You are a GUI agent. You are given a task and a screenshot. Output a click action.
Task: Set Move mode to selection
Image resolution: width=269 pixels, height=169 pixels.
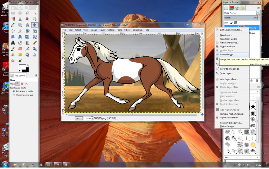coord(22,84)
